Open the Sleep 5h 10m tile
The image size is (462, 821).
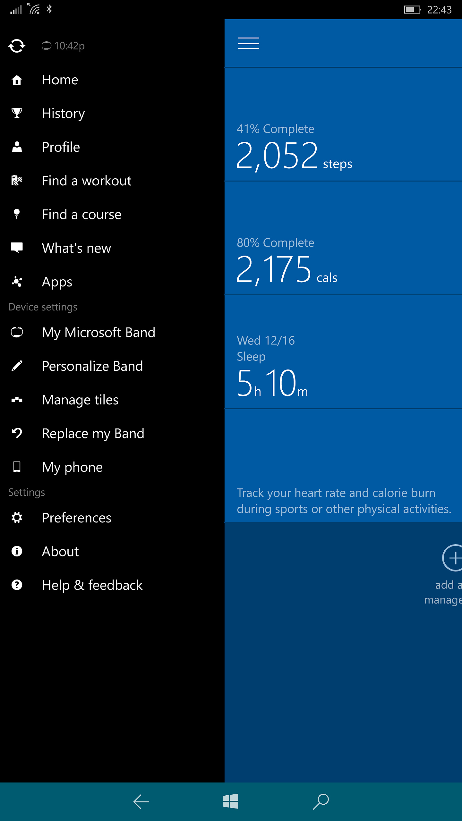point(343,352)
